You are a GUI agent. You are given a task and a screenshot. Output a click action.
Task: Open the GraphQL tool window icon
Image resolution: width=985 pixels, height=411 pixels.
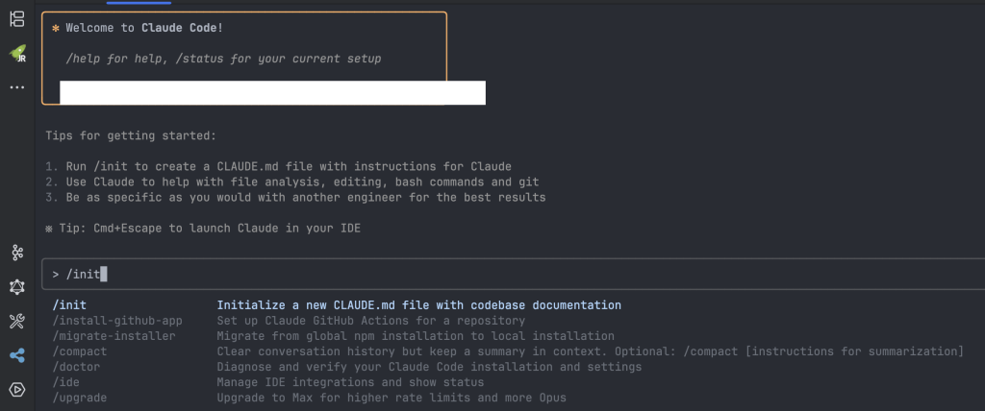17,287
